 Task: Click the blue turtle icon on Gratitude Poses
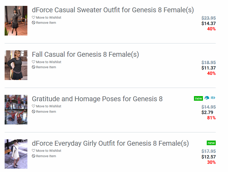tap(207, 98)
